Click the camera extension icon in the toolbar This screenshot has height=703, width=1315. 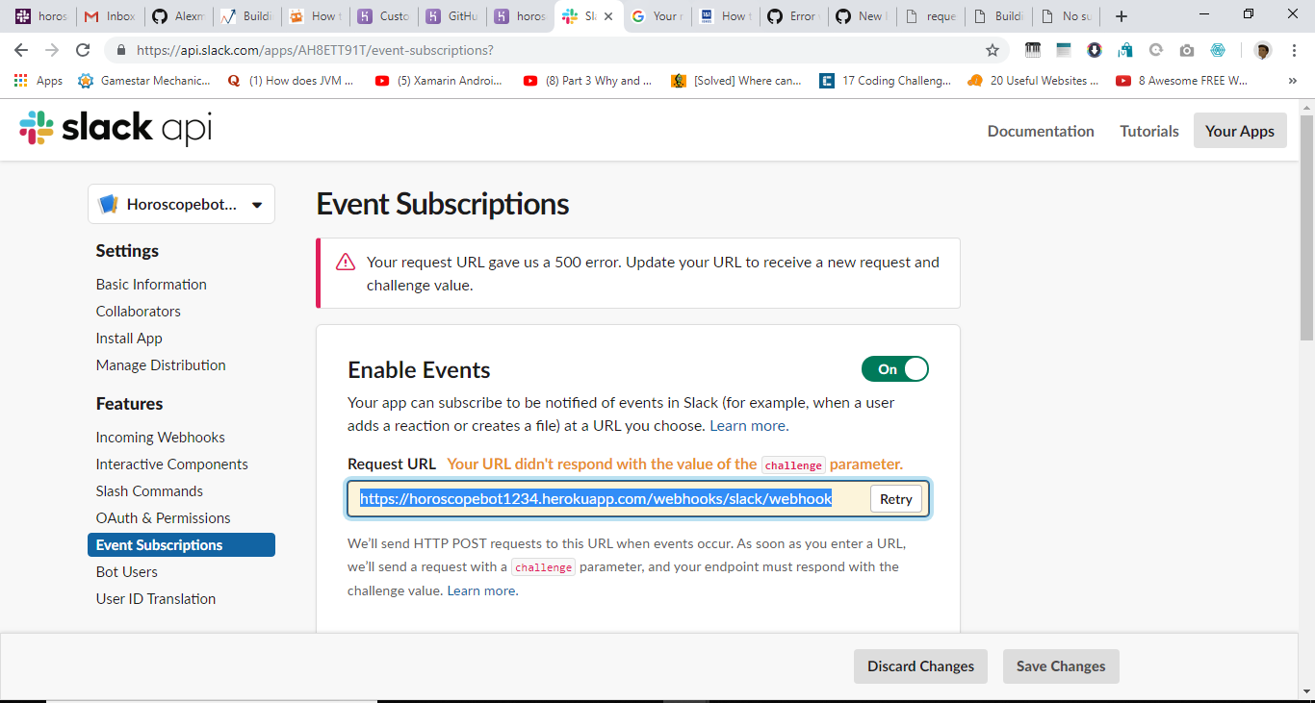point(1186,49)
